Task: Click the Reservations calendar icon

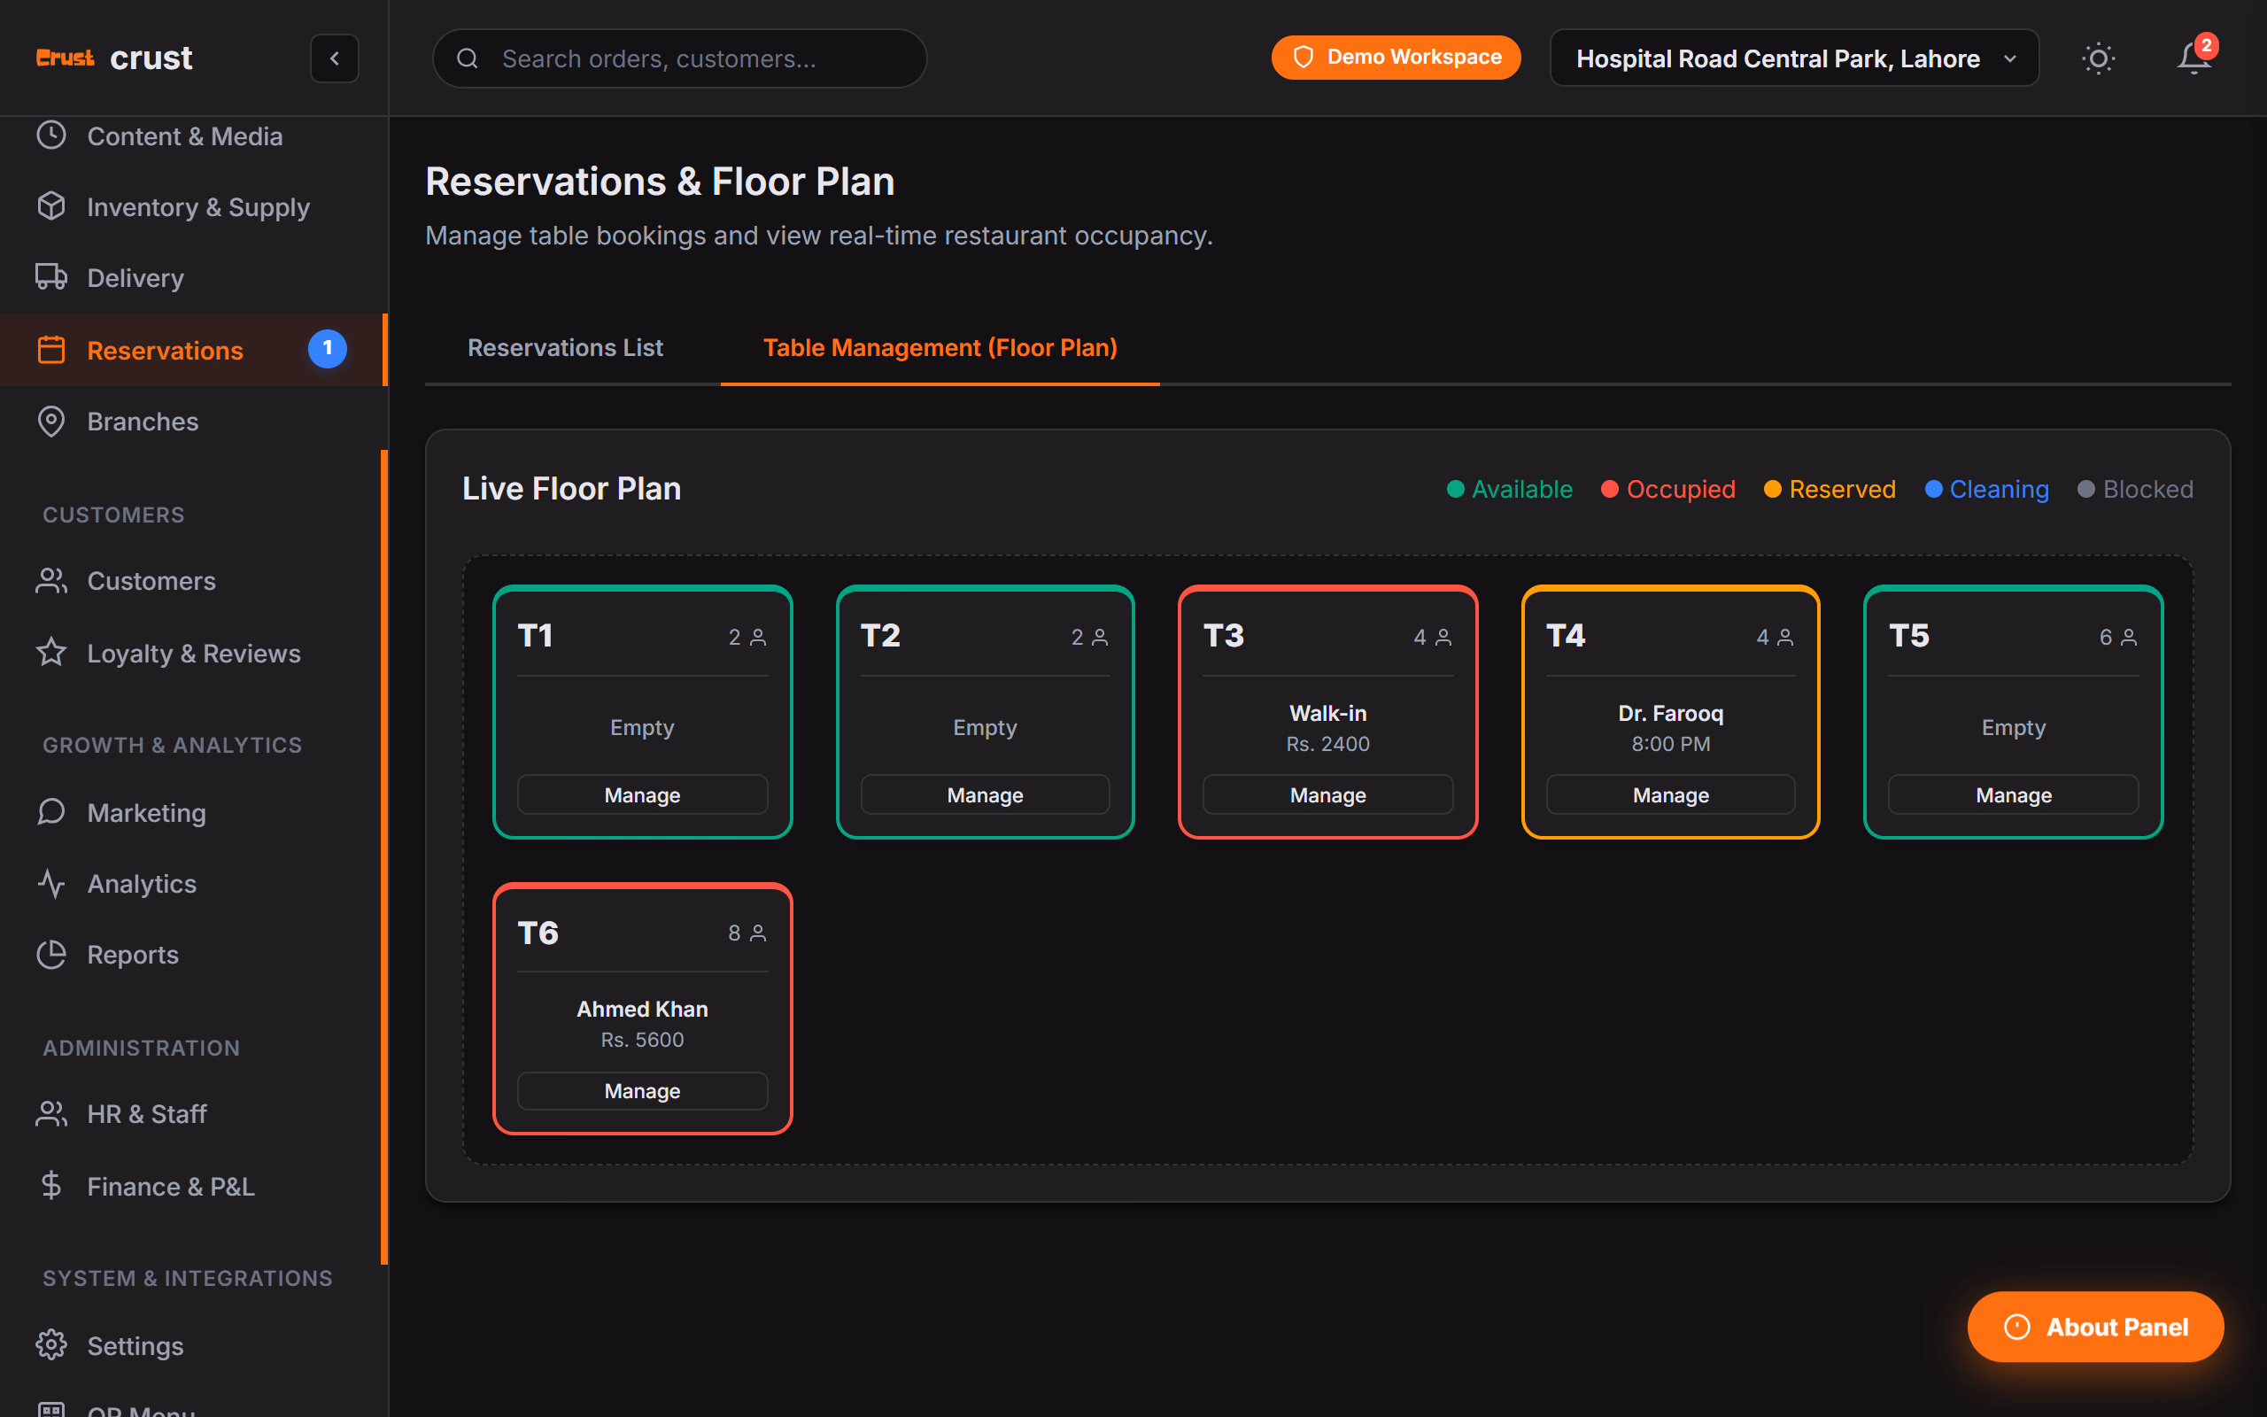Action: 51,350
